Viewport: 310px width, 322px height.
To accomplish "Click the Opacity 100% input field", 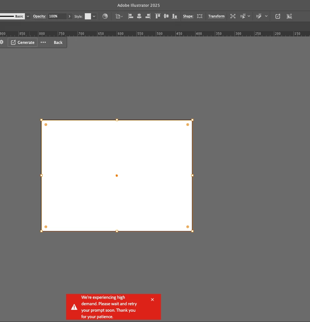I will tap(57, 16).
